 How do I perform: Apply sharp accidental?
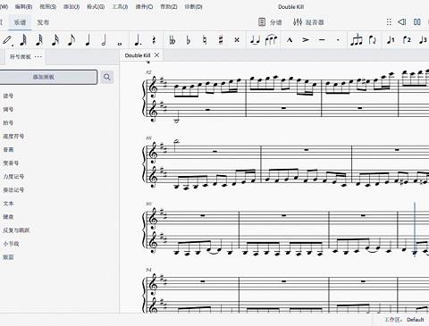pyautogui.click(x=221, y=40)
